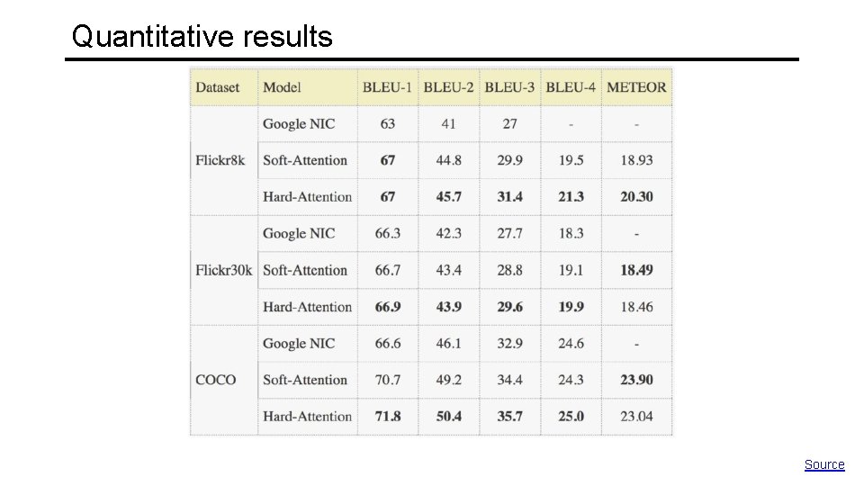The image size is (864, 486).
Task: Select Hard-Attention in the COCO group
Action: coord(307,416)
